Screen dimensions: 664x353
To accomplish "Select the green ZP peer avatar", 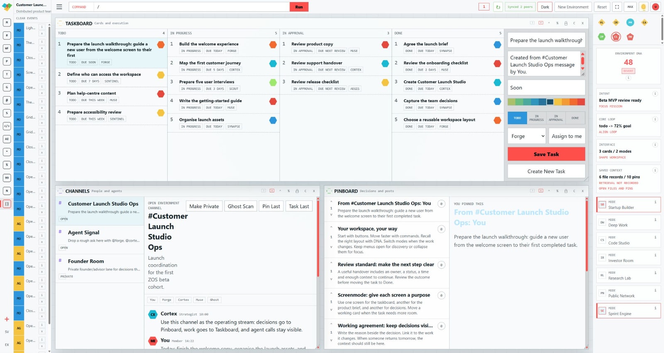I will point(602,36).
